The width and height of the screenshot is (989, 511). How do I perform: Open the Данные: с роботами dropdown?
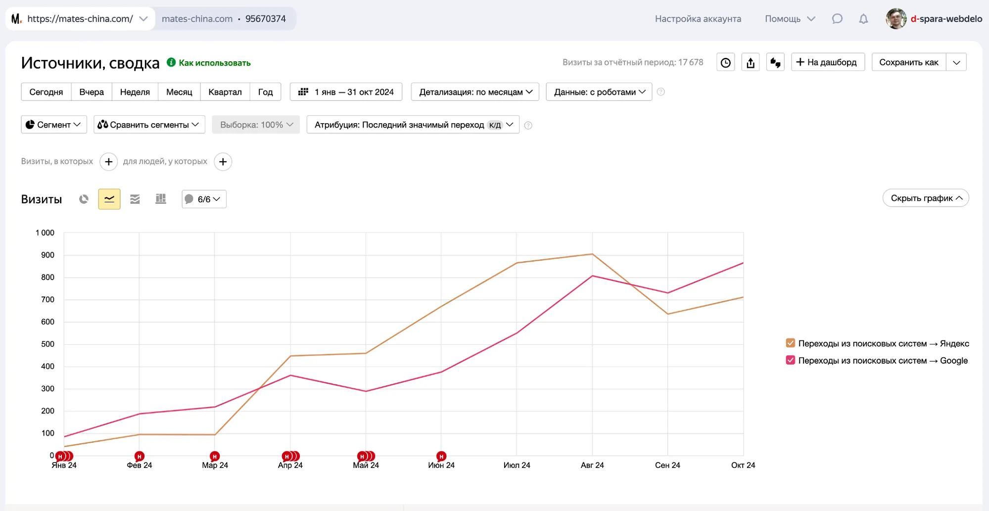coord(599,92)
